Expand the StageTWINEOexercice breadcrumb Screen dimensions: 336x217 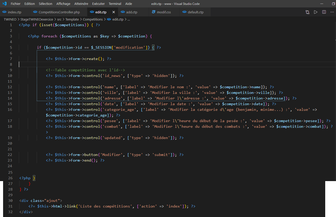point(37,19)
